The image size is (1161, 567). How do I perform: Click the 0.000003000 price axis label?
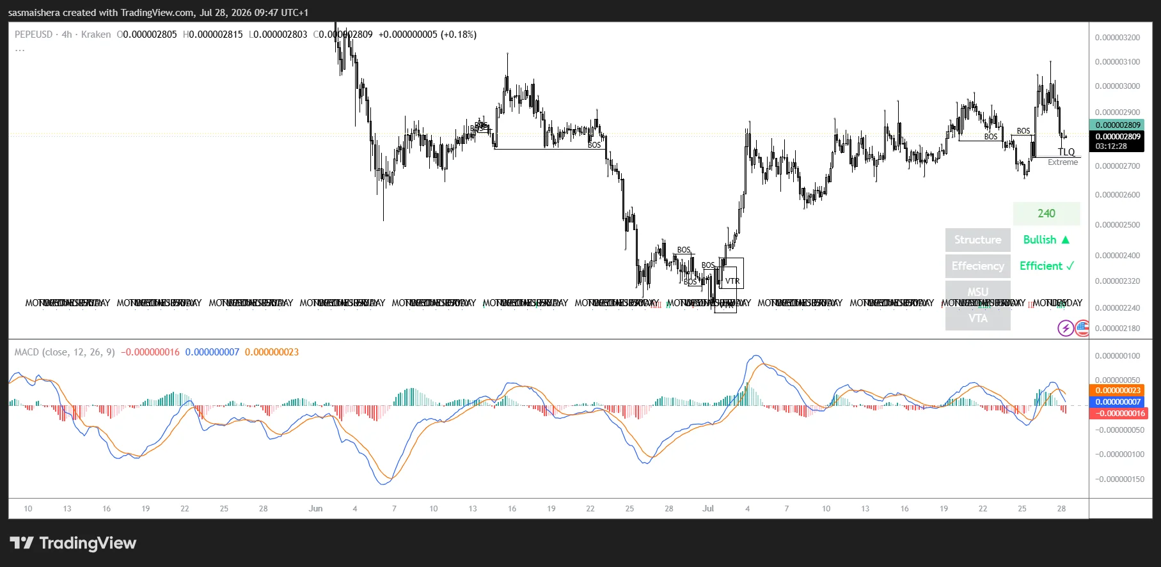(1118, 86)
